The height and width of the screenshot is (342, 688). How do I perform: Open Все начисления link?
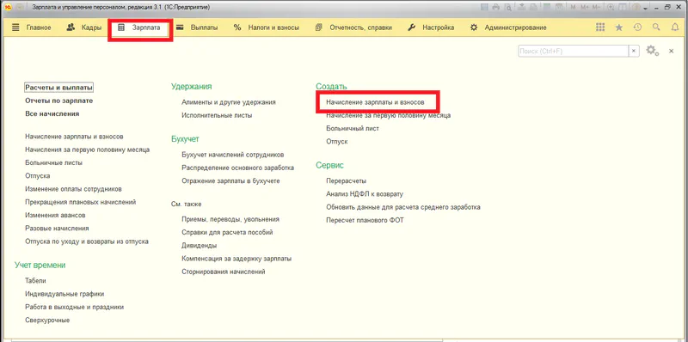pyautogui.click(x=52, y=113)
